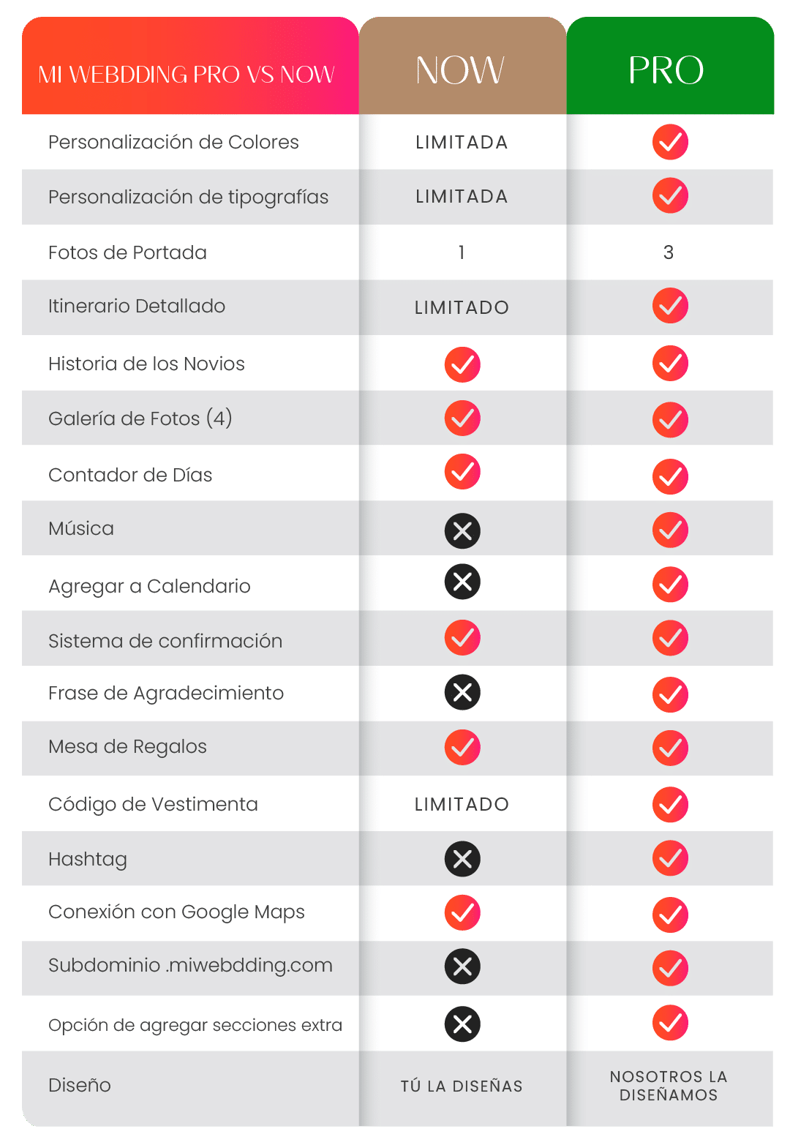
Task: Click the PRO checkmark for Itinerario Detallado
Action: point(670,306)
